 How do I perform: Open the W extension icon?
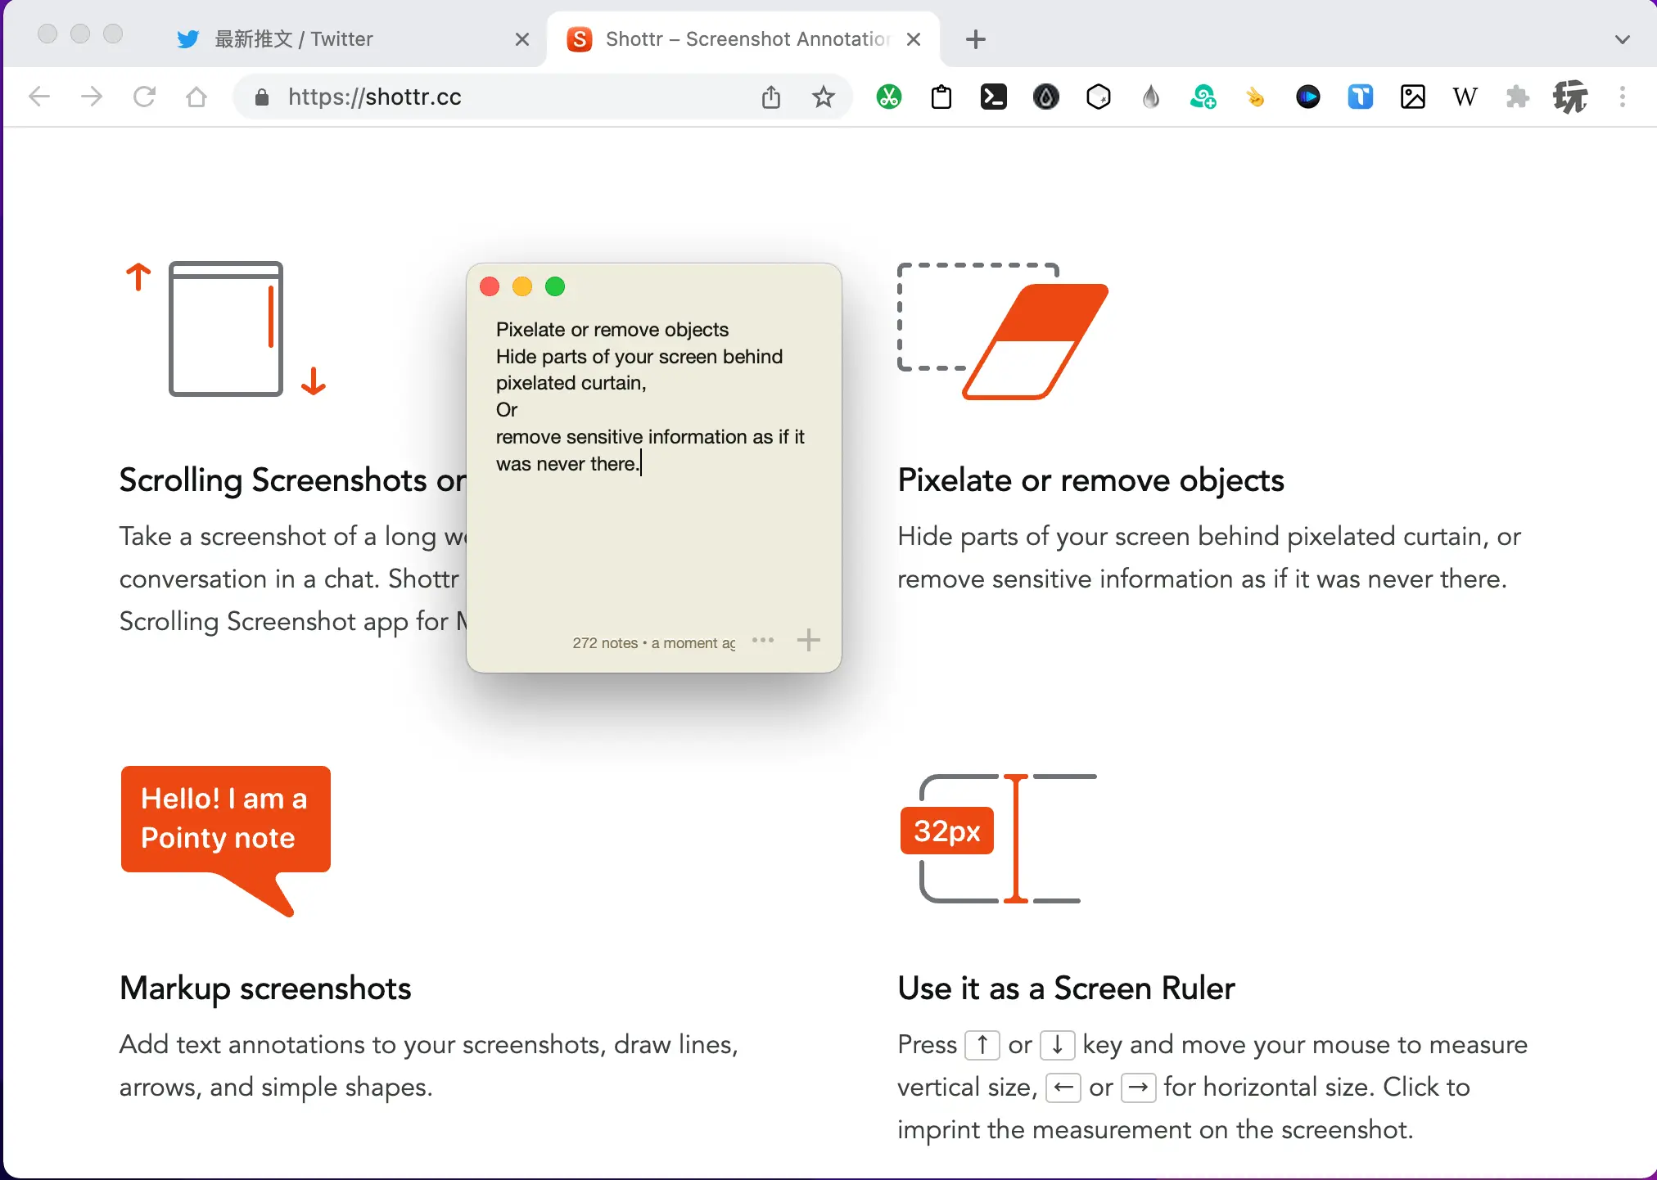pos(1465,97)
